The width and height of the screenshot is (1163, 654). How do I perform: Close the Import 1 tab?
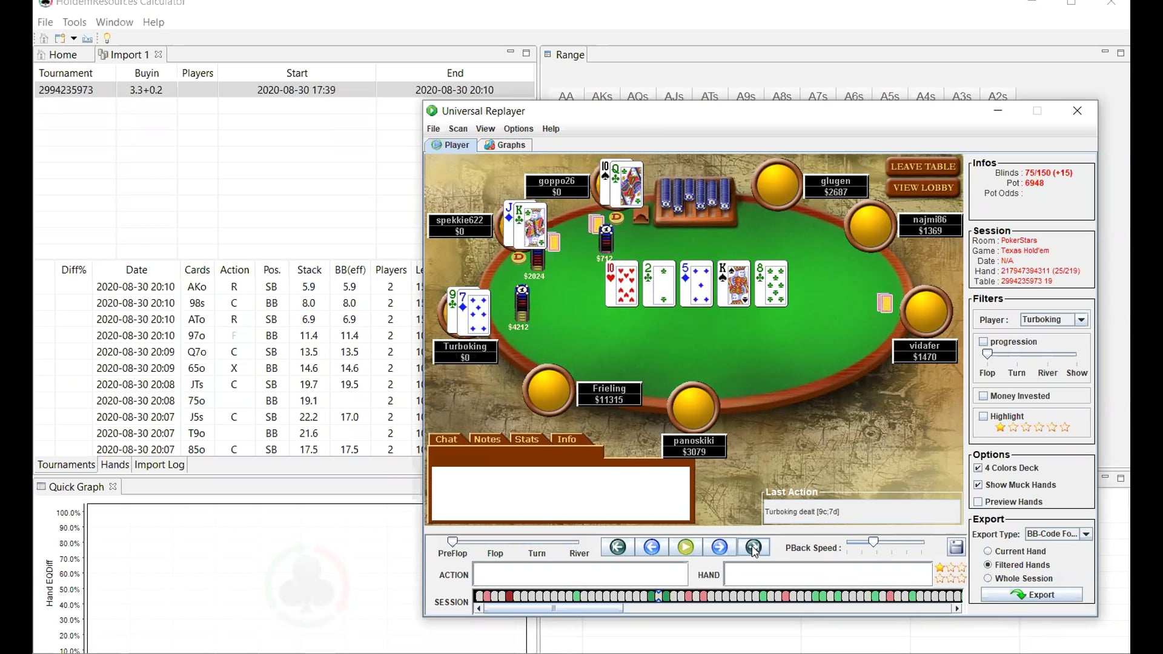(x=159, y=54)
